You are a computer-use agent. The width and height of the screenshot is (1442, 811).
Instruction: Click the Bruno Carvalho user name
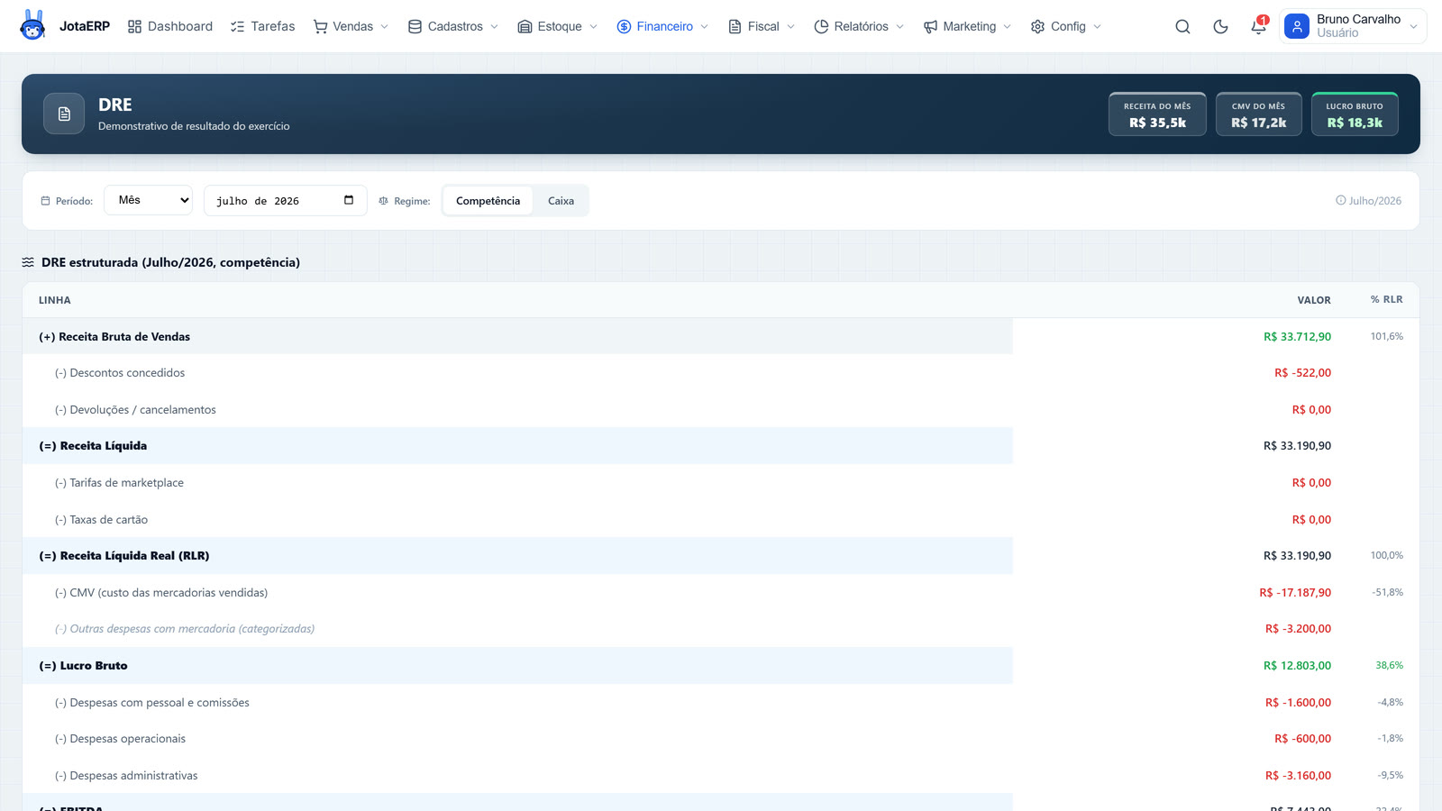1358,19
